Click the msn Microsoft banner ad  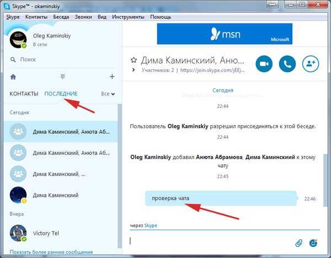click(225, 34)
